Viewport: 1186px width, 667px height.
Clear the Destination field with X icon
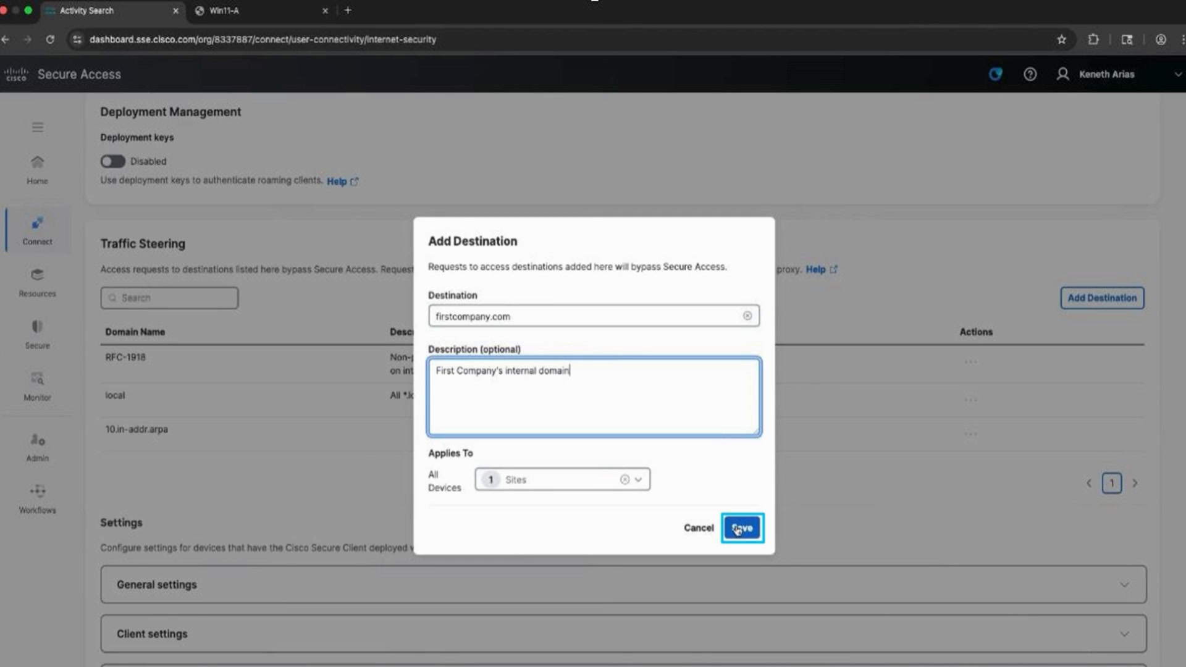tap(747, 316)
